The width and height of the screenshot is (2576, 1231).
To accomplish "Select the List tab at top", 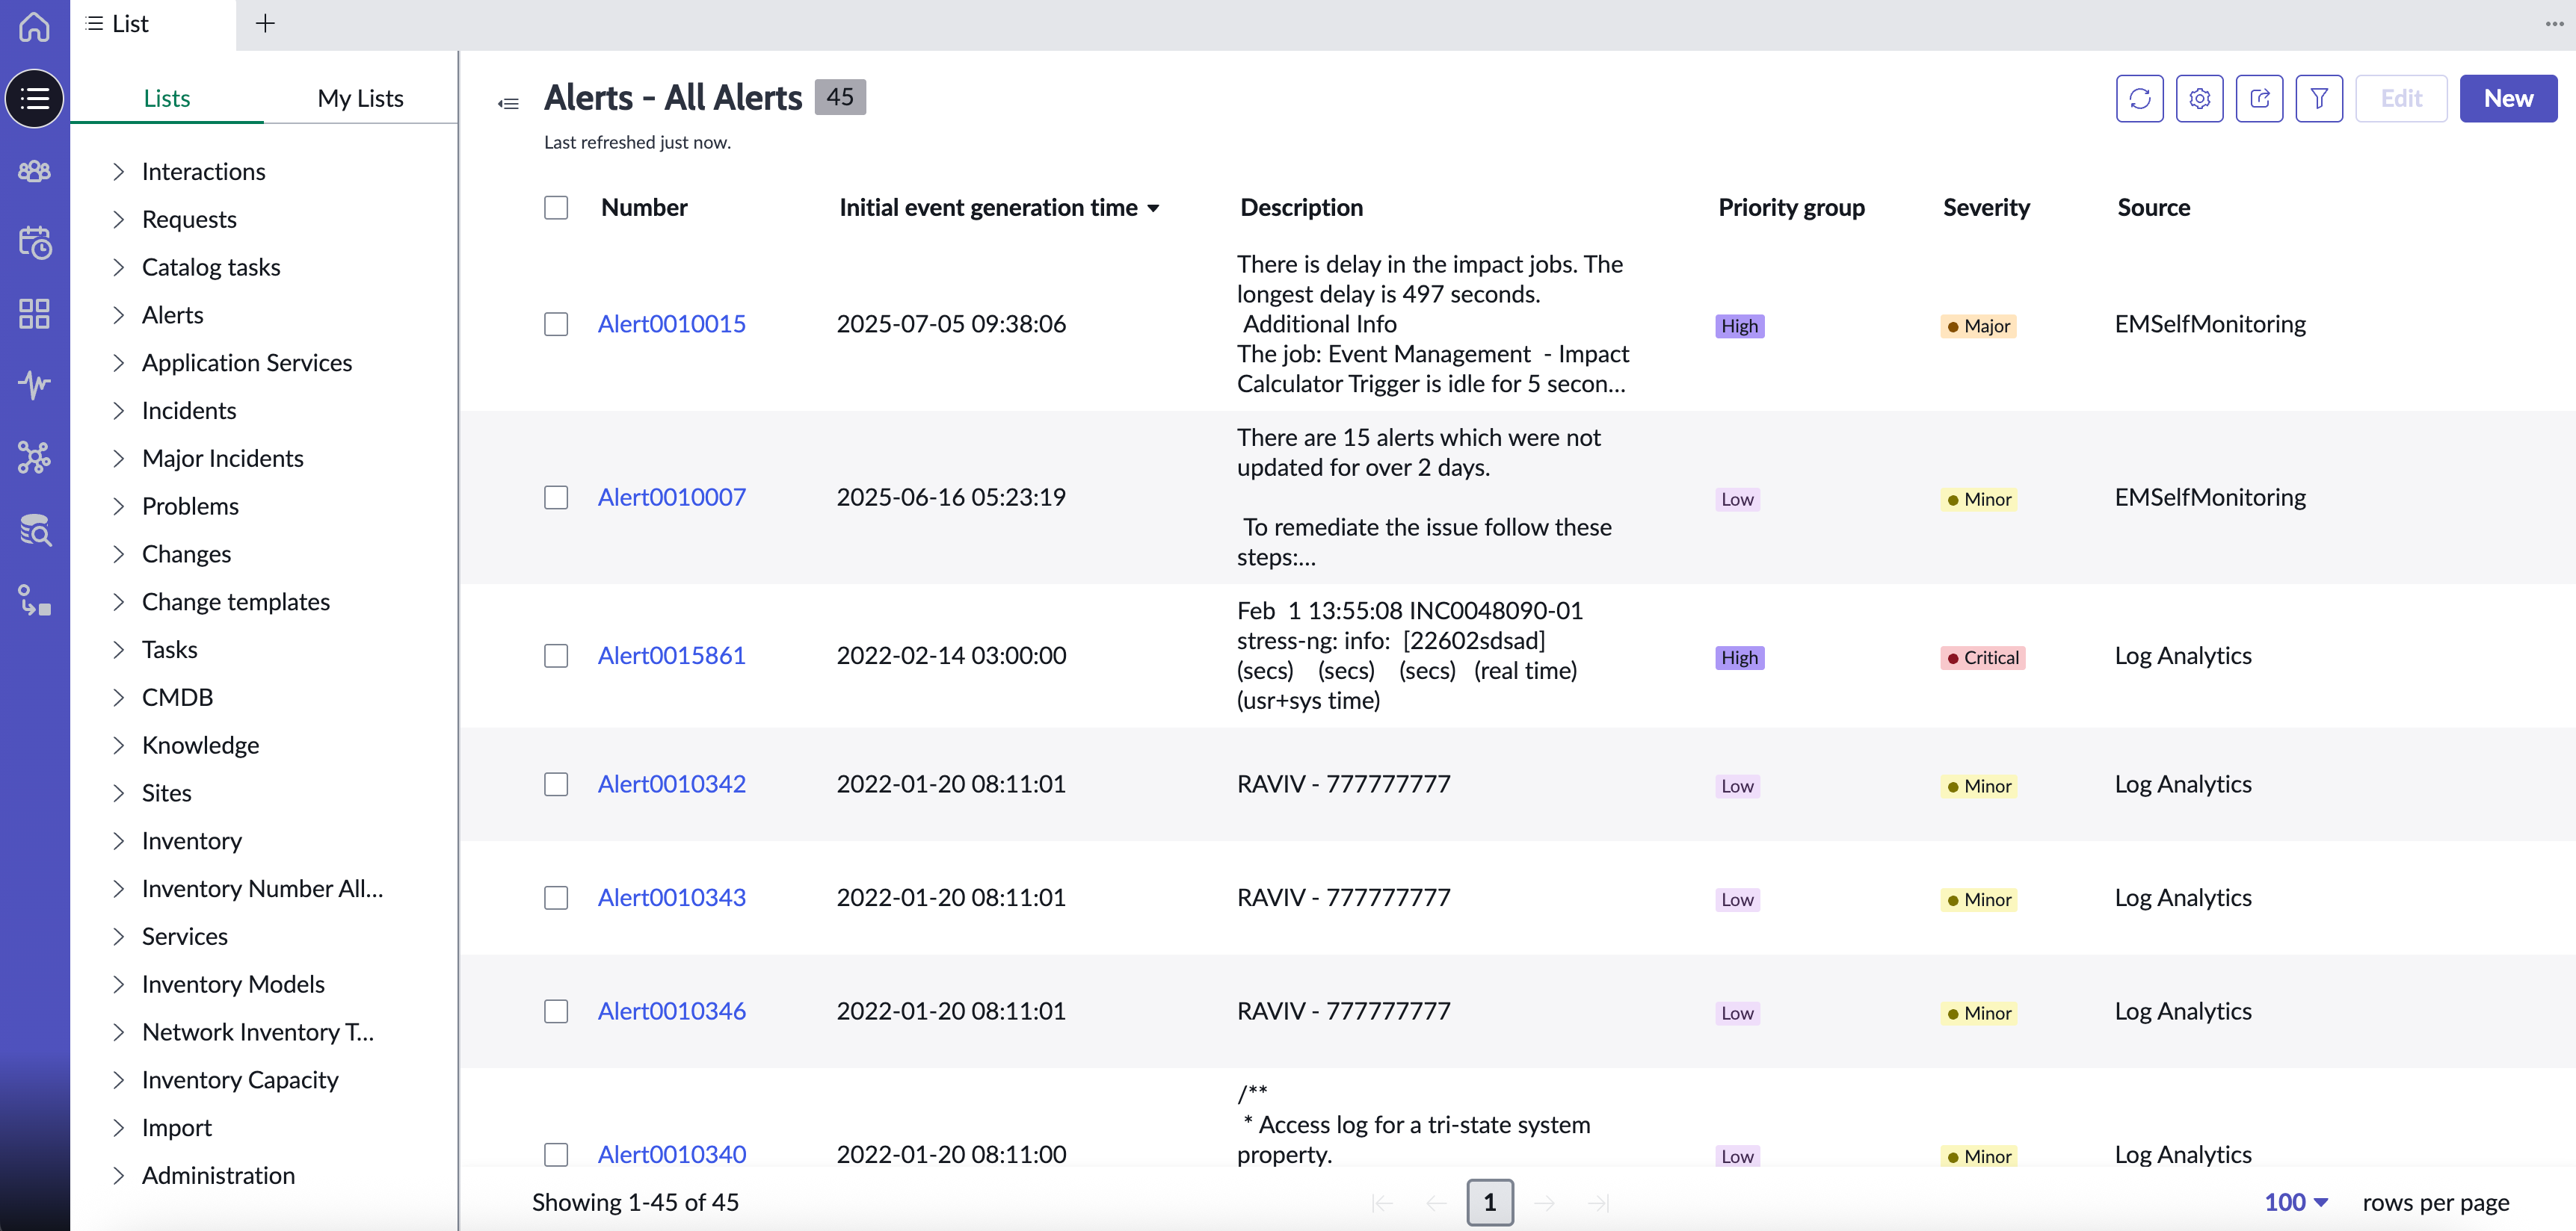I will click(152, 24).
